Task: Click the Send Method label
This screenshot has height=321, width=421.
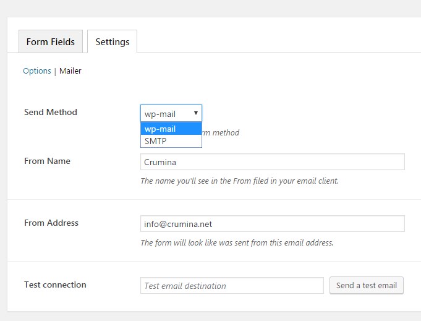Action: click(51, 113)
